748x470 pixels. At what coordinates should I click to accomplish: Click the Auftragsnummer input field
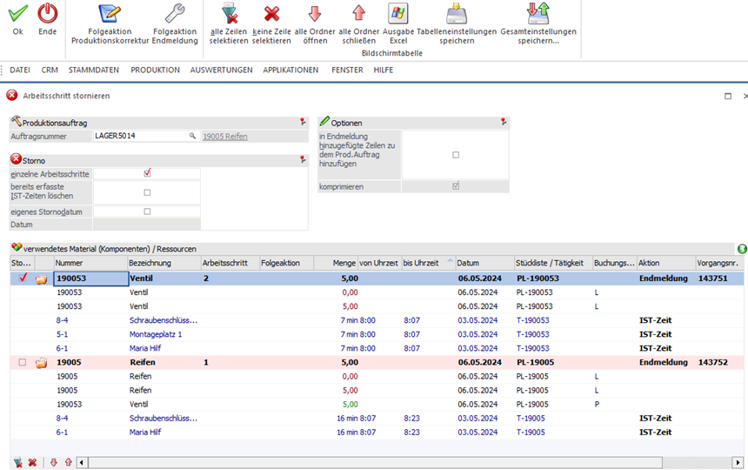click(141, 136)
